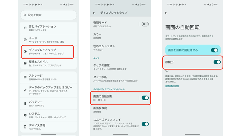Toggle the 顔検出 switch
Screen dimensions: 241x136
click(217, 62)
